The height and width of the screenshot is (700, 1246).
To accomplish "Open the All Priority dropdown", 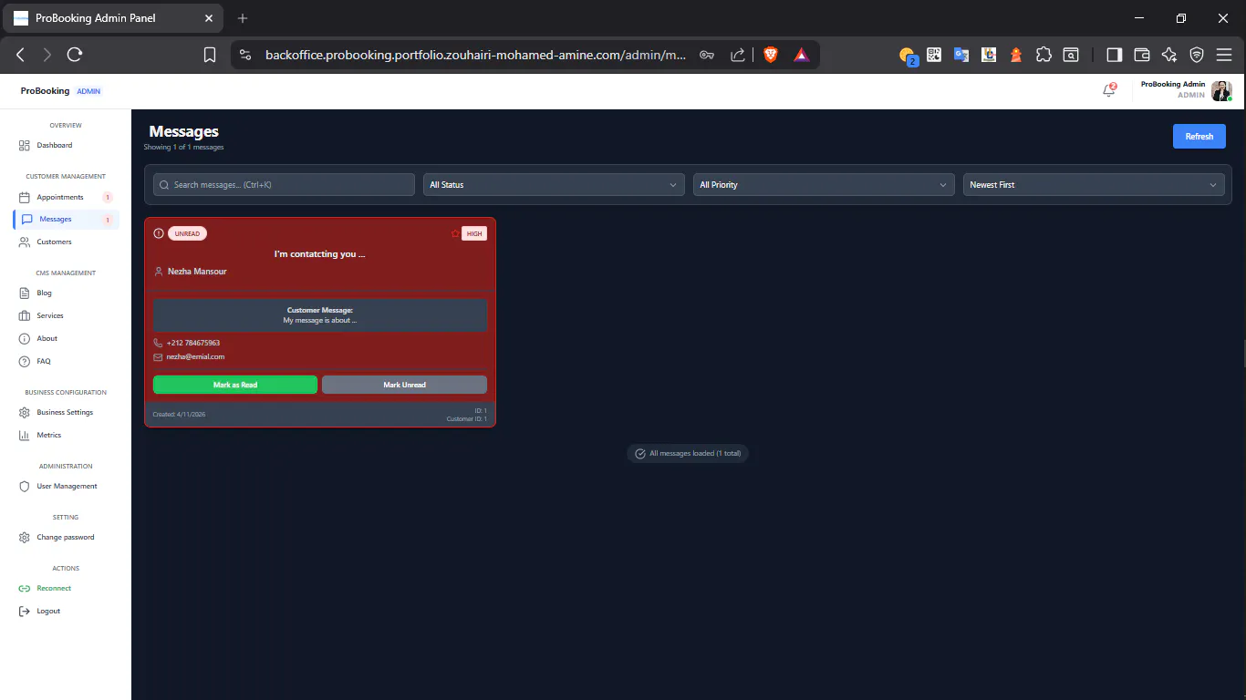I will [824, 185].
